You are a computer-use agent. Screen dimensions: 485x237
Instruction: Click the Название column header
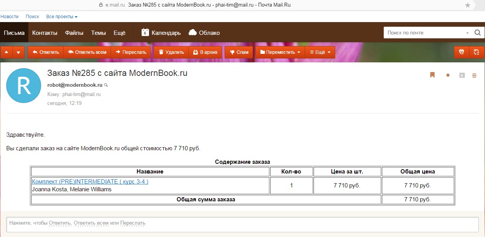click(x=150, y=172)
